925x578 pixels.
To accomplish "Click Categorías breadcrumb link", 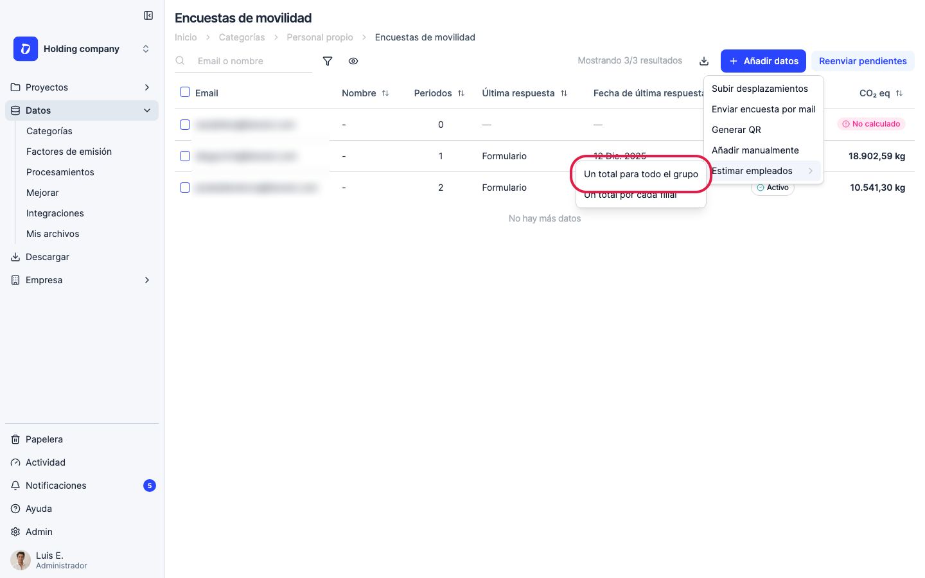I will pyautogui.click(x=242, y=37).
